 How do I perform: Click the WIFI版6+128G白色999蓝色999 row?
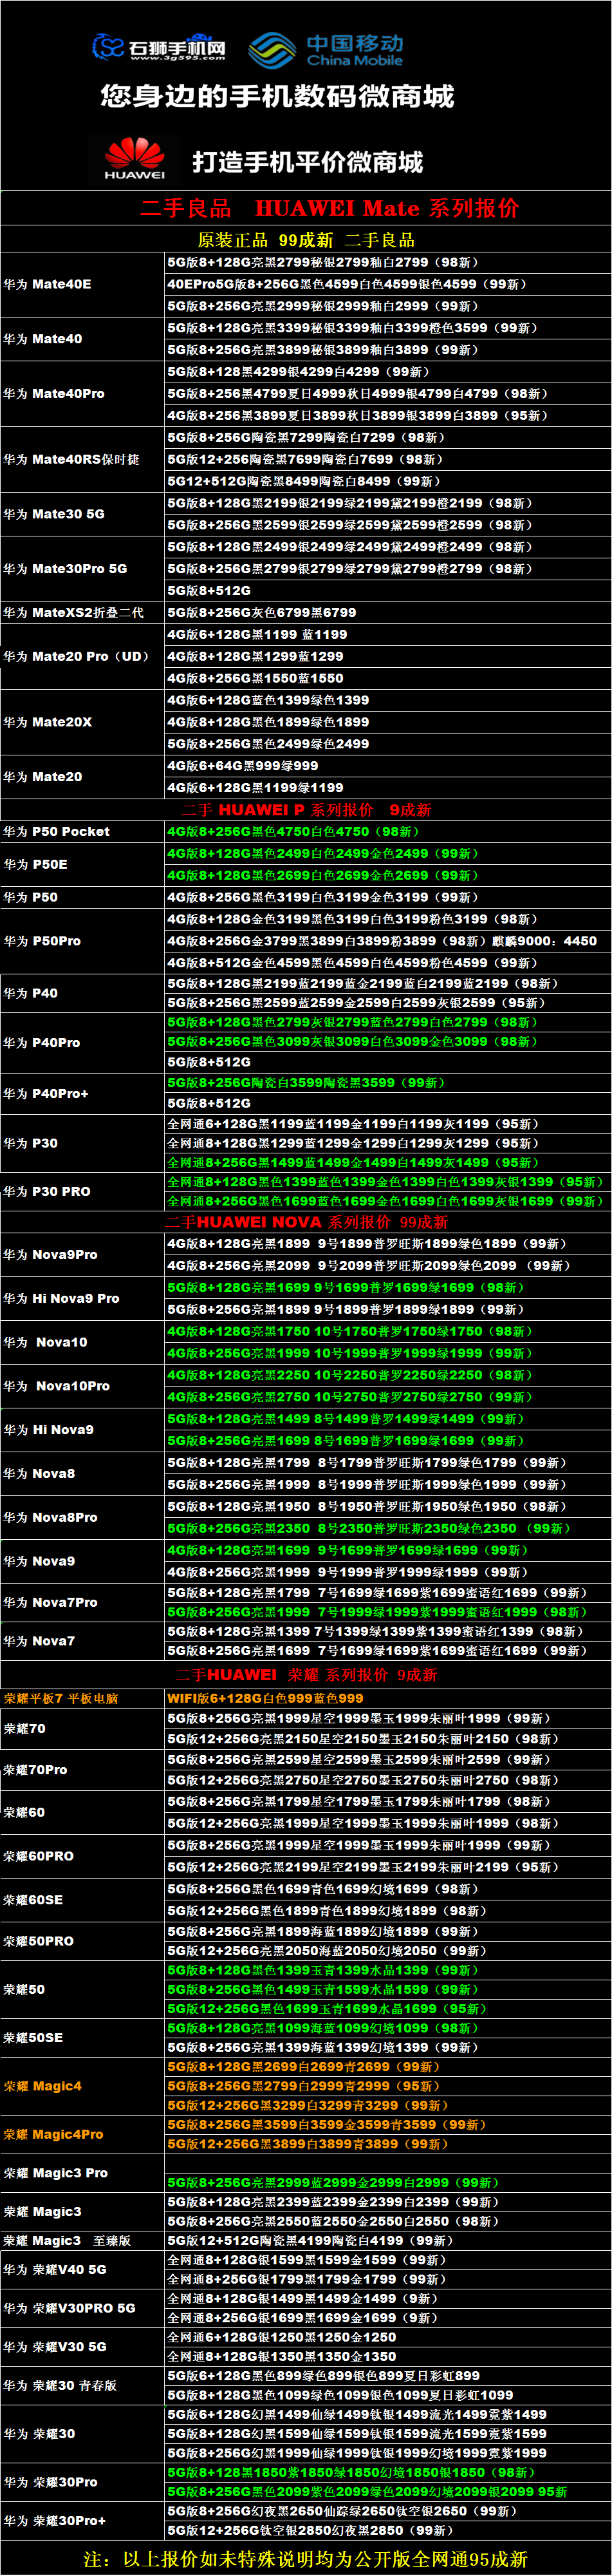coord(388,1699)
